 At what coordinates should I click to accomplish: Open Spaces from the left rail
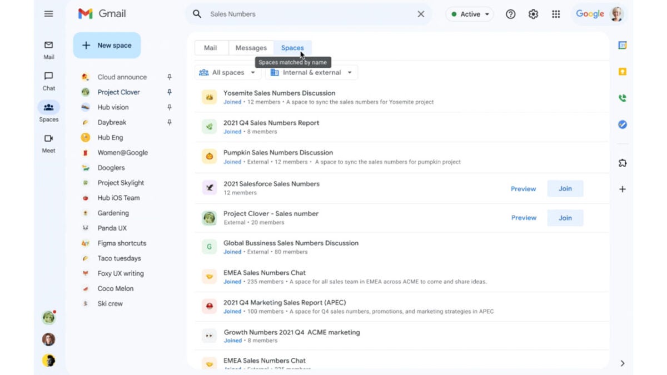coord(48,112)
